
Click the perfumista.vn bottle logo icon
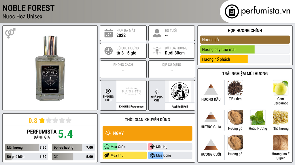232,11
